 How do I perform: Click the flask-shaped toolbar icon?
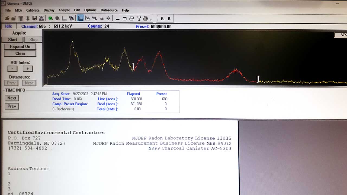click(x=41, y=18)
